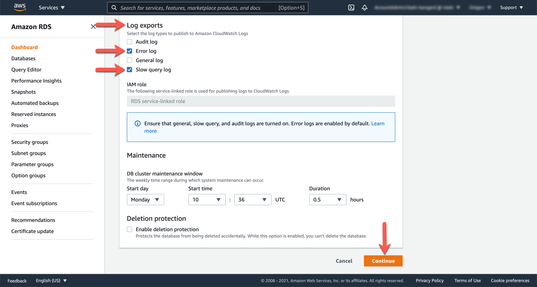Enable the Audit log checkbox

click(x=129, y=42)
